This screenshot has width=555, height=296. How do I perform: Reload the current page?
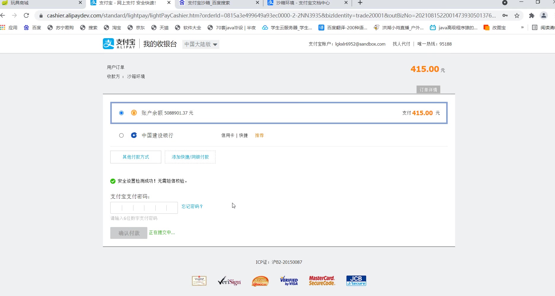click(x=26, y=15)
